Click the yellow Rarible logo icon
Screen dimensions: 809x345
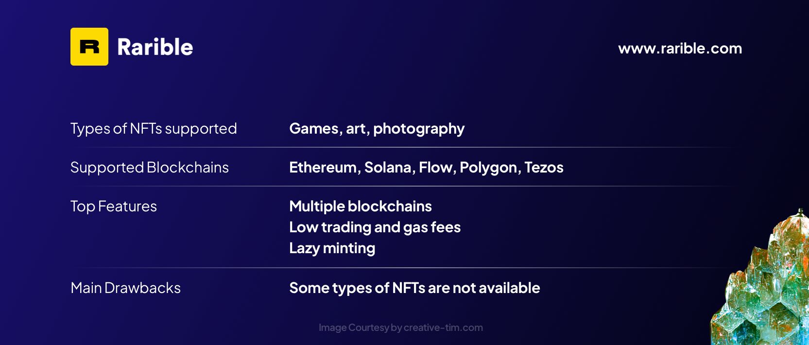point(89,47)
